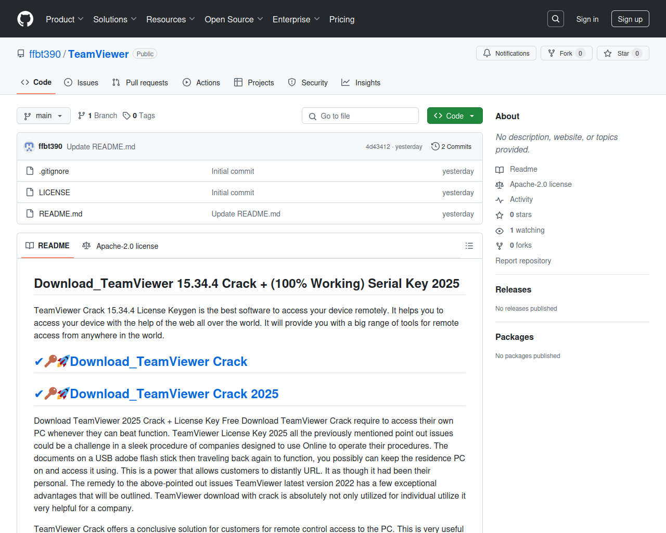This screenshot has height=533, width=666.
Task: Click the file icon next to README.md
Action: click(x=30, y=213)
